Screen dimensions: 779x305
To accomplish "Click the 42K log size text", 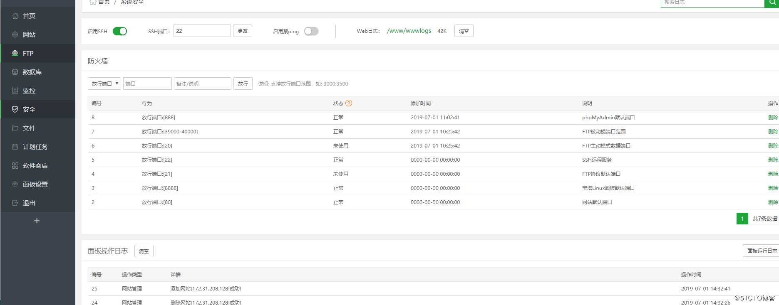I will click(442, 31).
